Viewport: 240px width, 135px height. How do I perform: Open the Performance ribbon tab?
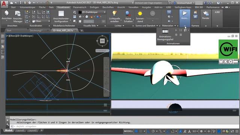click(x=213, y=7)
